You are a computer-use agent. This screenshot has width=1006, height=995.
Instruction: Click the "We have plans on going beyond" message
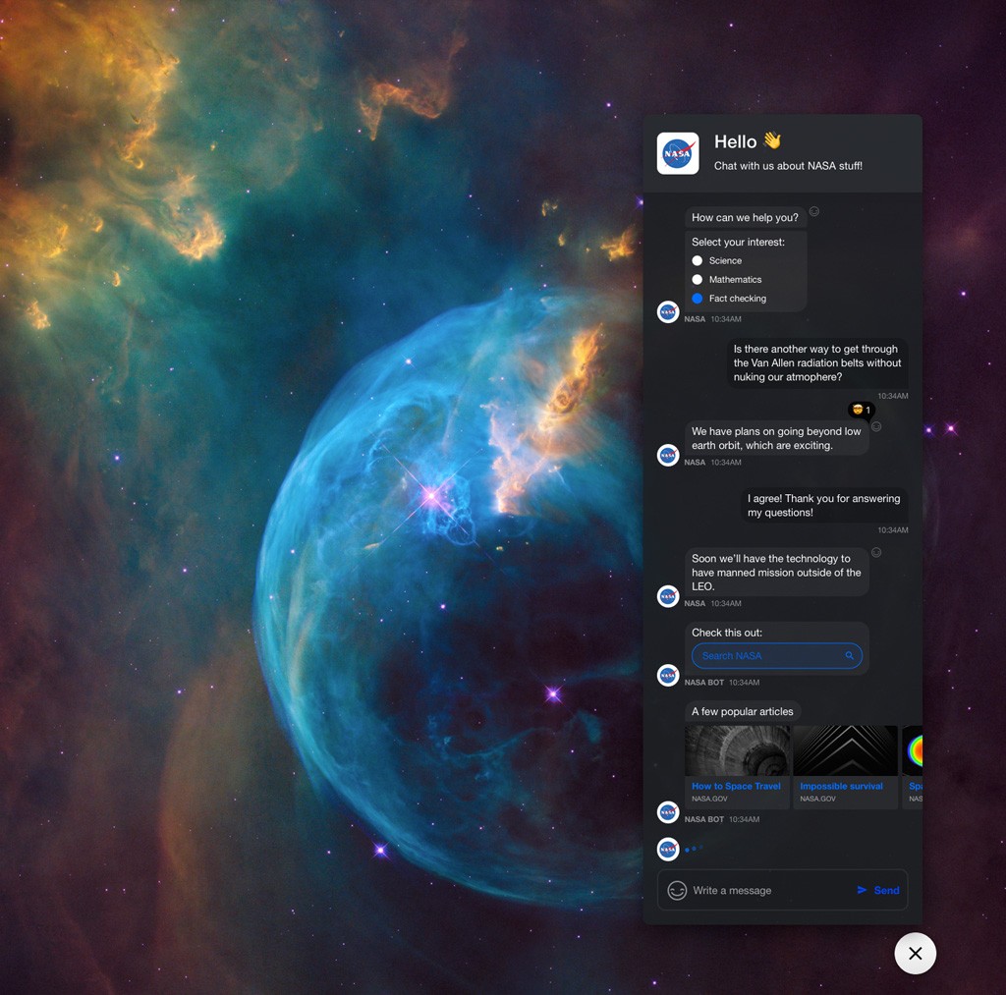coord(776,438)
